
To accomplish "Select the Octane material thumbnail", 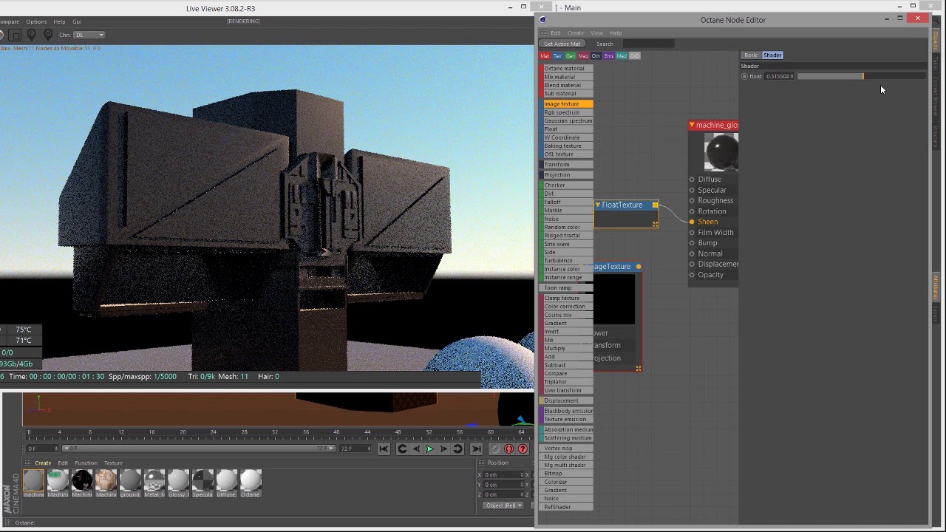I will (x=251, y=481).
